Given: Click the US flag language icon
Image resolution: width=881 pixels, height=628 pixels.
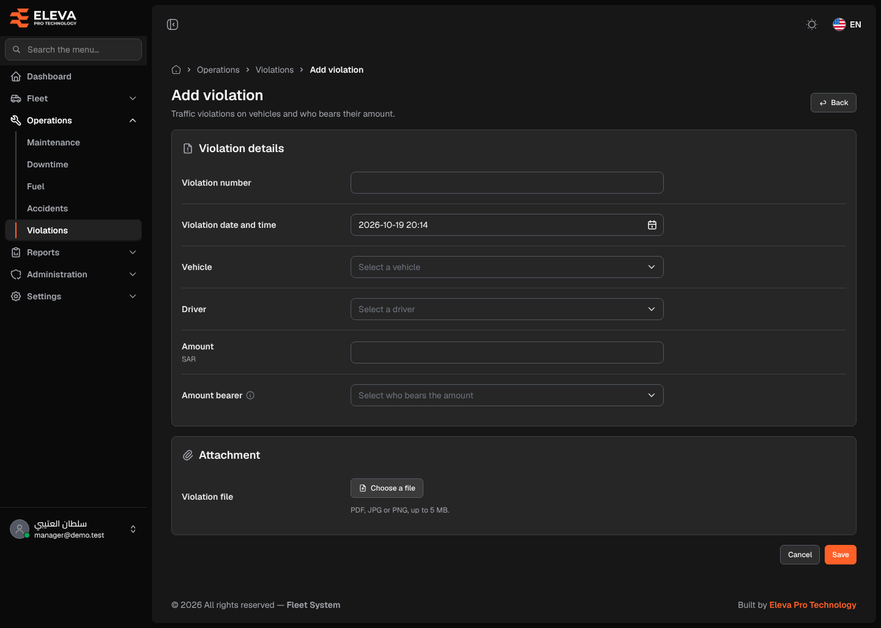Looking at the screenshot, I should click(x=839, y=24).
